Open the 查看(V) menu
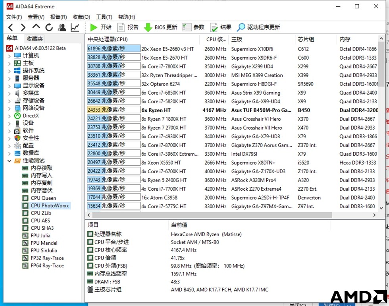The image size is (389, 306). pos(36,17)
